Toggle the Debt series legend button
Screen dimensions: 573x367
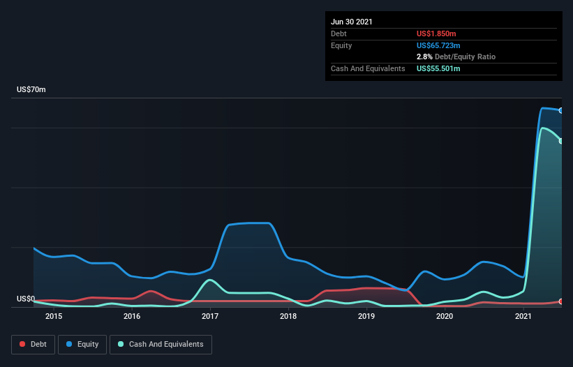[33, 345]
